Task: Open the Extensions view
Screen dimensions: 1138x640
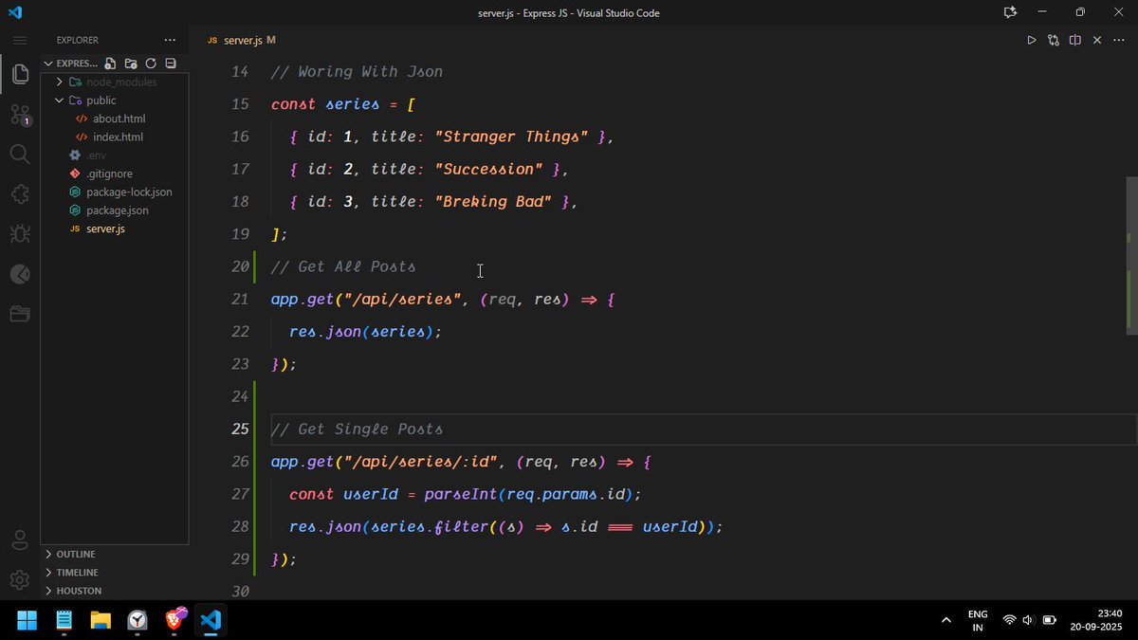Action: point(20,193)
